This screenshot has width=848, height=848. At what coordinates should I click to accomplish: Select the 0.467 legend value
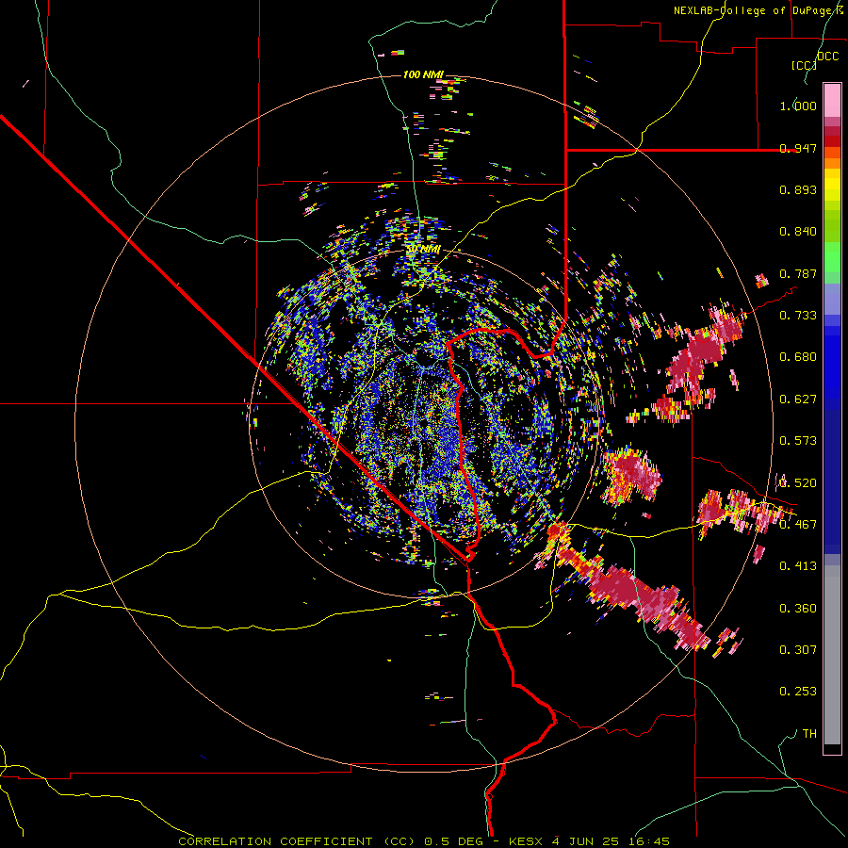[x=798, y=525]
